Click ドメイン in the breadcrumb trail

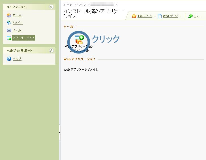81,5
